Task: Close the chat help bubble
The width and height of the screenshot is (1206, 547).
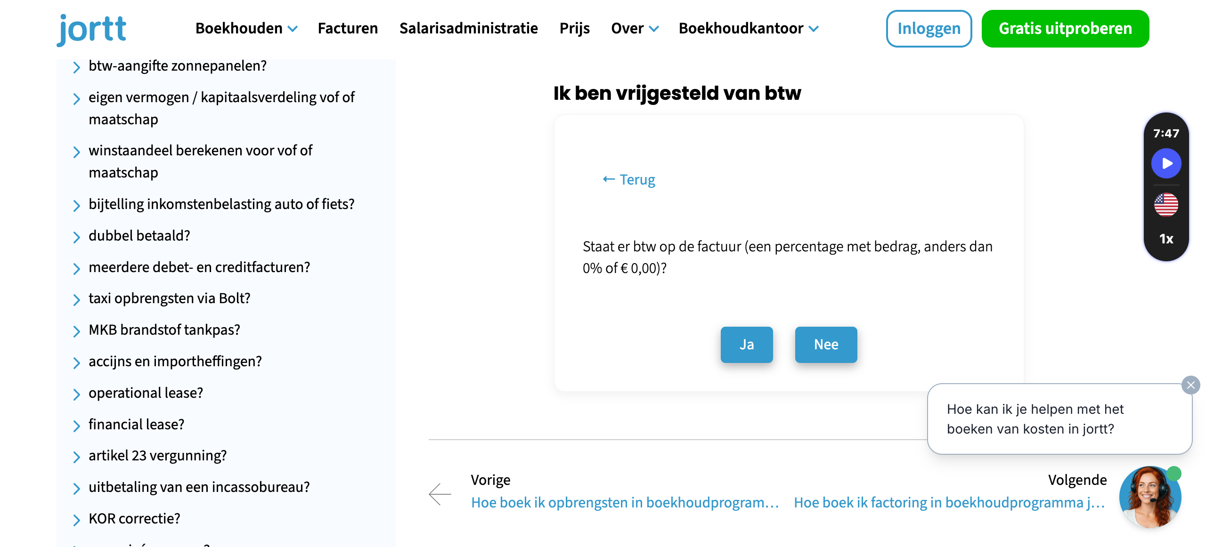Action: (x=1190, y=385)
